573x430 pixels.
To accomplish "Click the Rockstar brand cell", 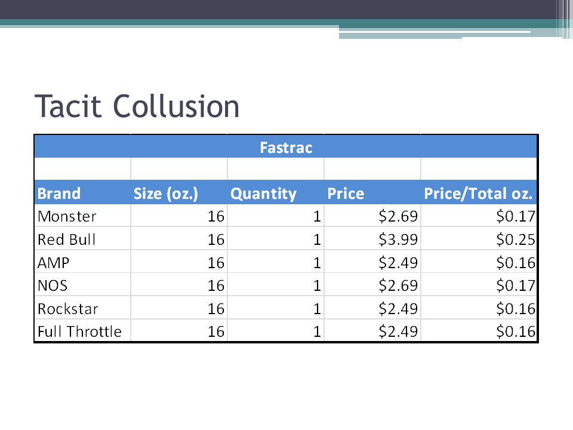I will tap(82, 308).
